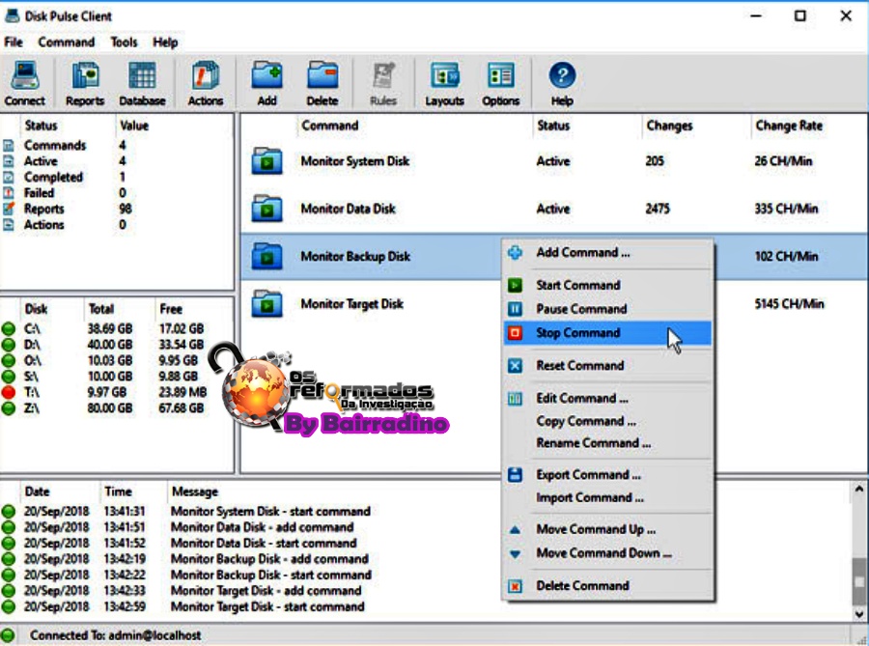Open the Reports toolbar icon
The width and height of the screenshot is (869, 646).
click(85, 84)
